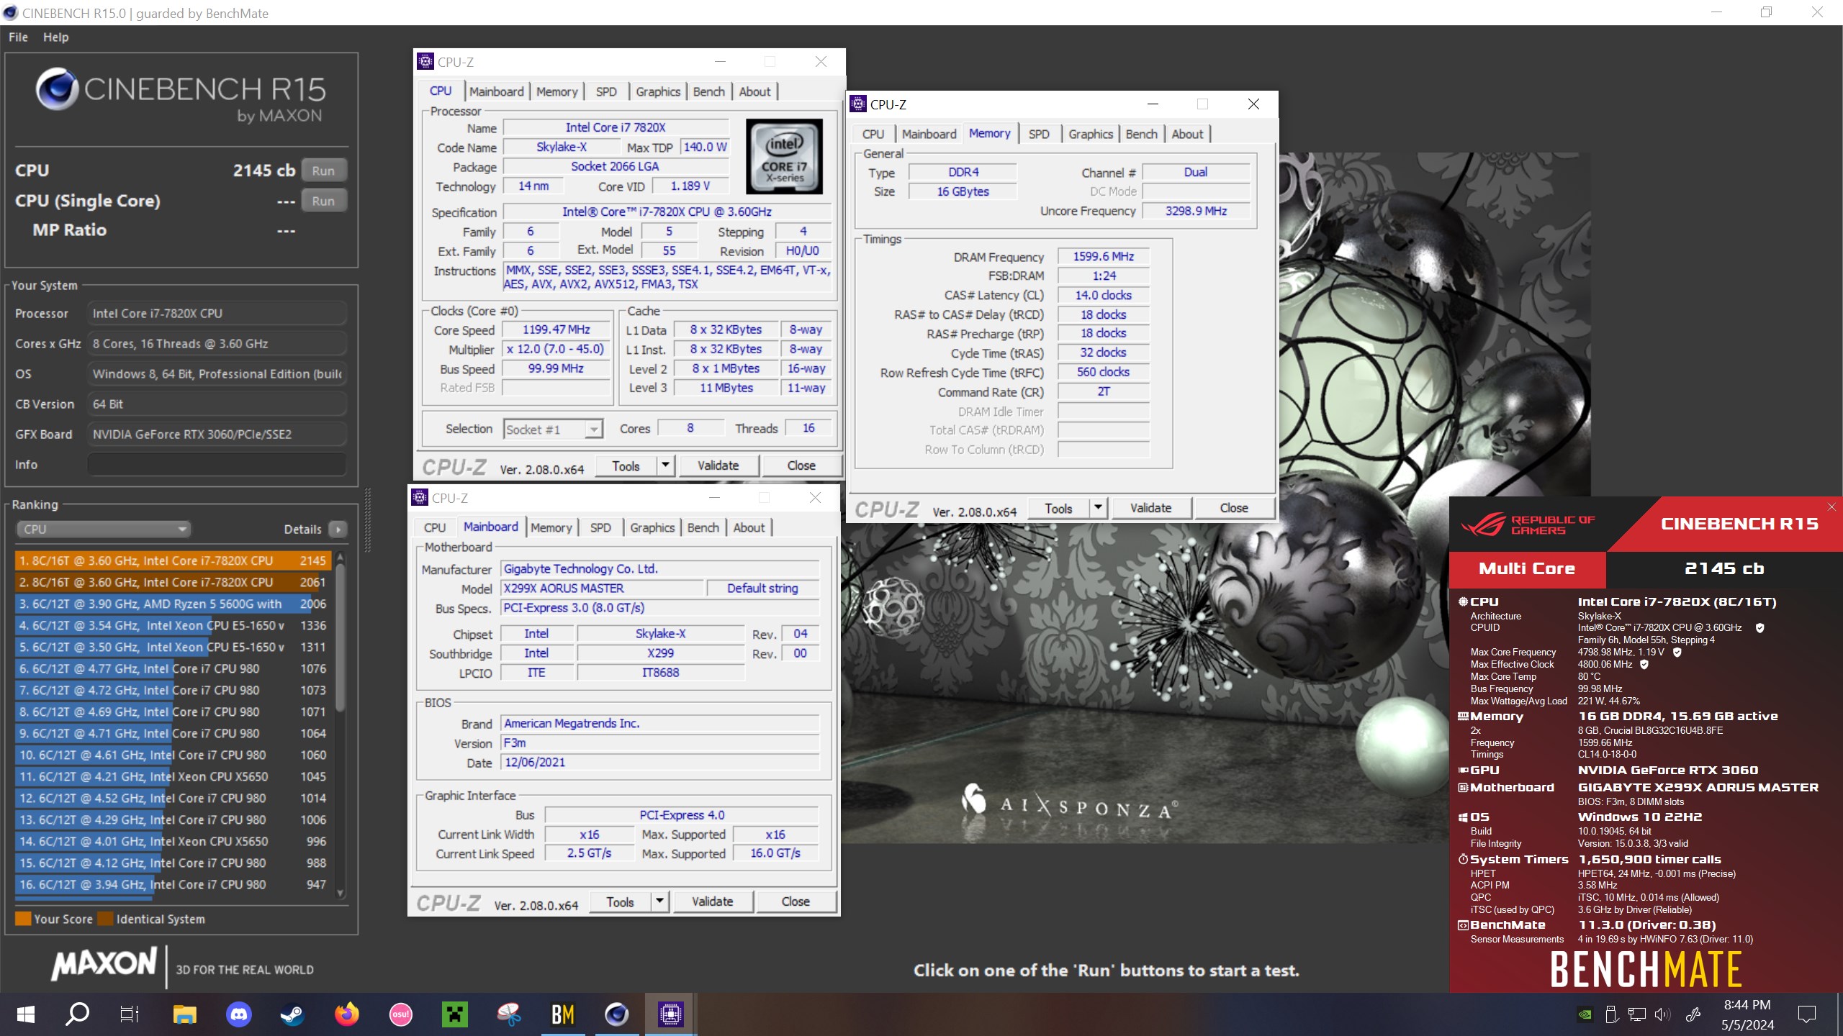Click the Republic of Gamers logo

tap(1527, 525)
